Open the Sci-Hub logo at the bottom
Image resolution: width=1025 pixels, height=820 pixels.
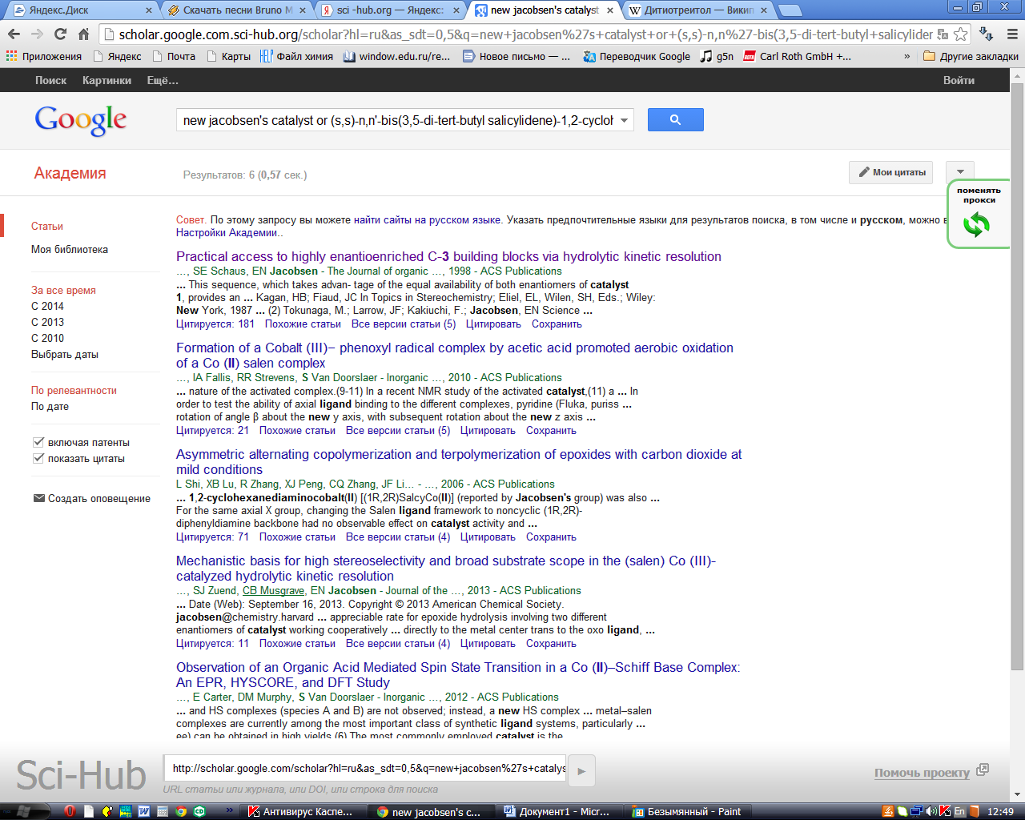pyautogui.click(x=81, y=775)
